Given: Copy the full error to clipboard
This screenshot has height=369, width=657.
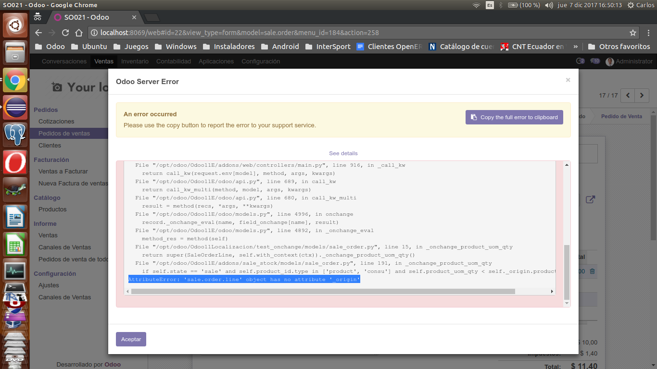Looking at the screenshot, I should coord(514,117).
